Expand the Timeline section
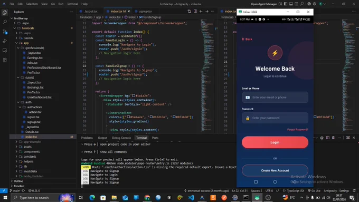The image size is (359, 202). (x=19, y=186)
